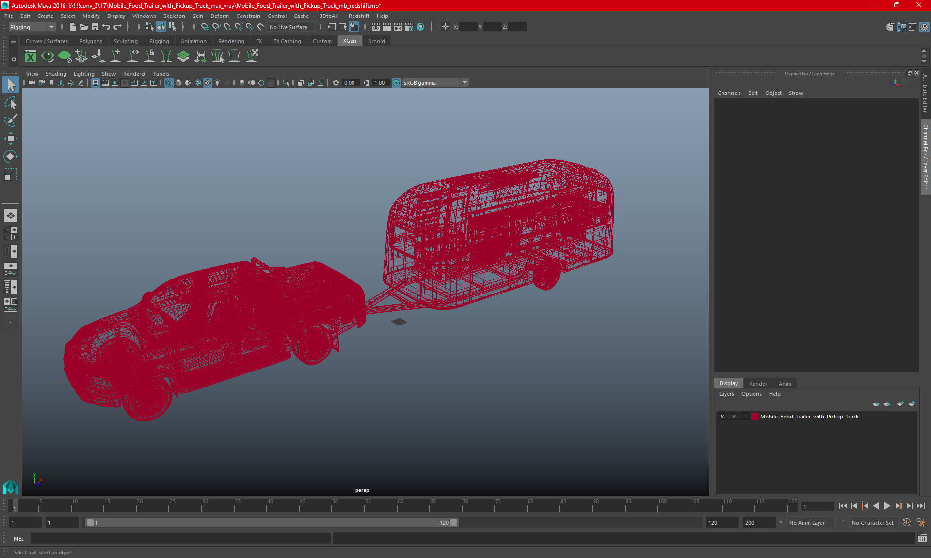Click into the MEL command input field

[179, 538]
